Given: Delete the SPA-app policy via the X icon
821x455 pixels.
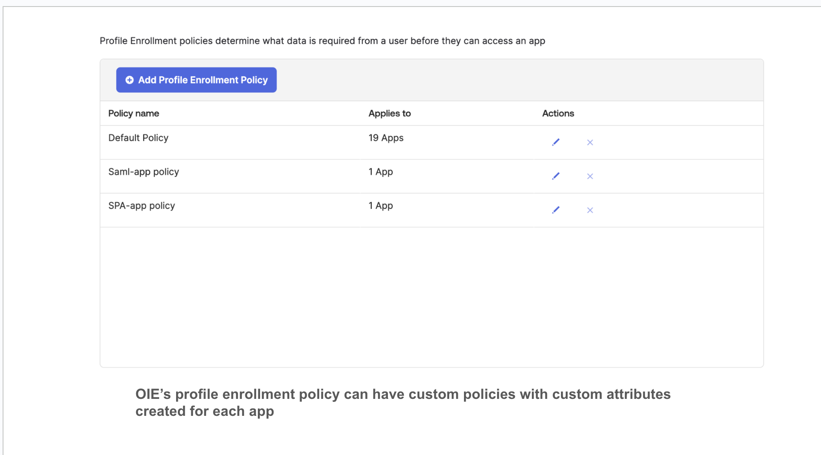Looking at the screenshot, I should point(590,210).
